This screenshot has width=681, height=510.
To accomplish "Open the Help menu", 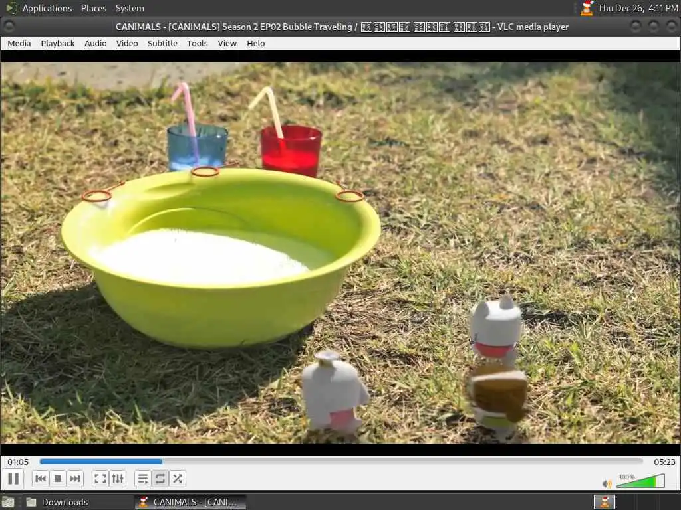I will (x=255, y=44).
